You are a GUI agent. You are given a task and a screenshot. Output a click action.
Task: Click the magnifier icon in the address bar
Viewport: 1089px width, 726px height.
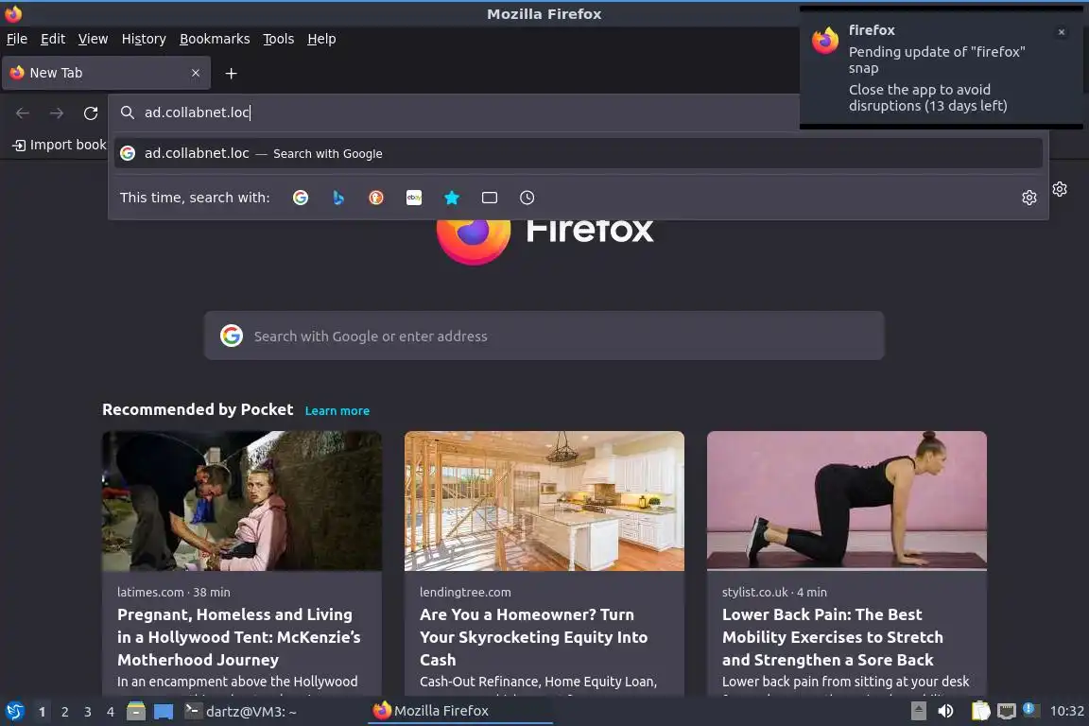[x=127, y=112]
